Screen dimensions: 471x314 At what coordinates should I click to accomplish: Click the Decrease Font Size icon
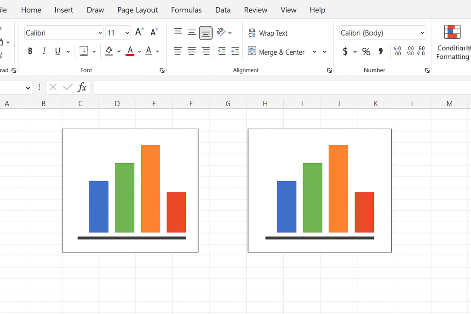[154, 32]
